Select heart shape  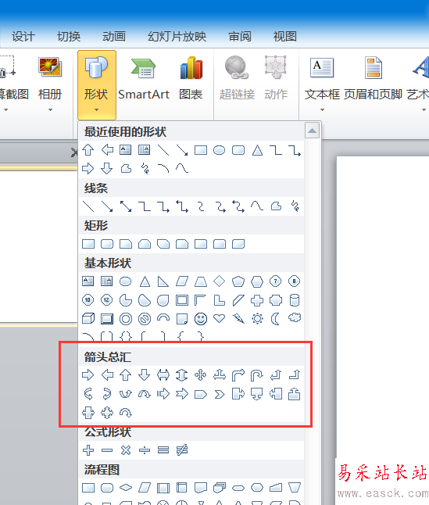(220, 319)
